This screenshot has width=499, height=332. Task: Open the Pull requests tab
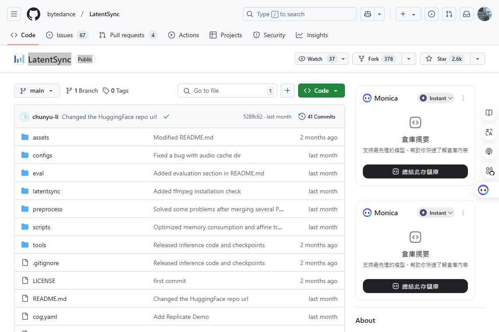tap(128, 35)
